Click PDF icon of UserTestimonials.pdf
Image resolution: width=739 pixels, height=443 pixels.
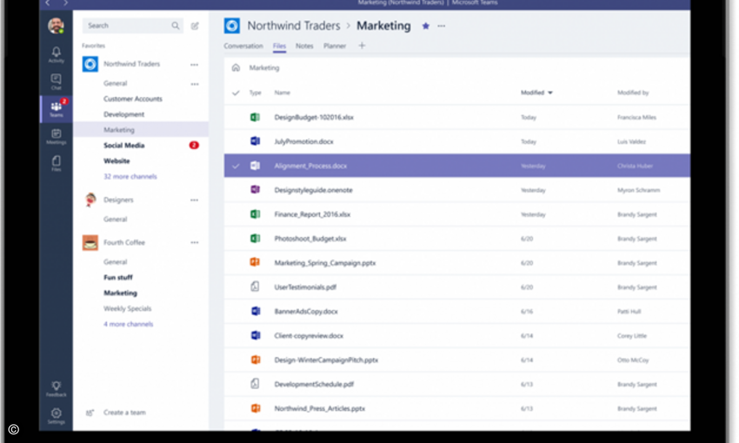[255, 287]
